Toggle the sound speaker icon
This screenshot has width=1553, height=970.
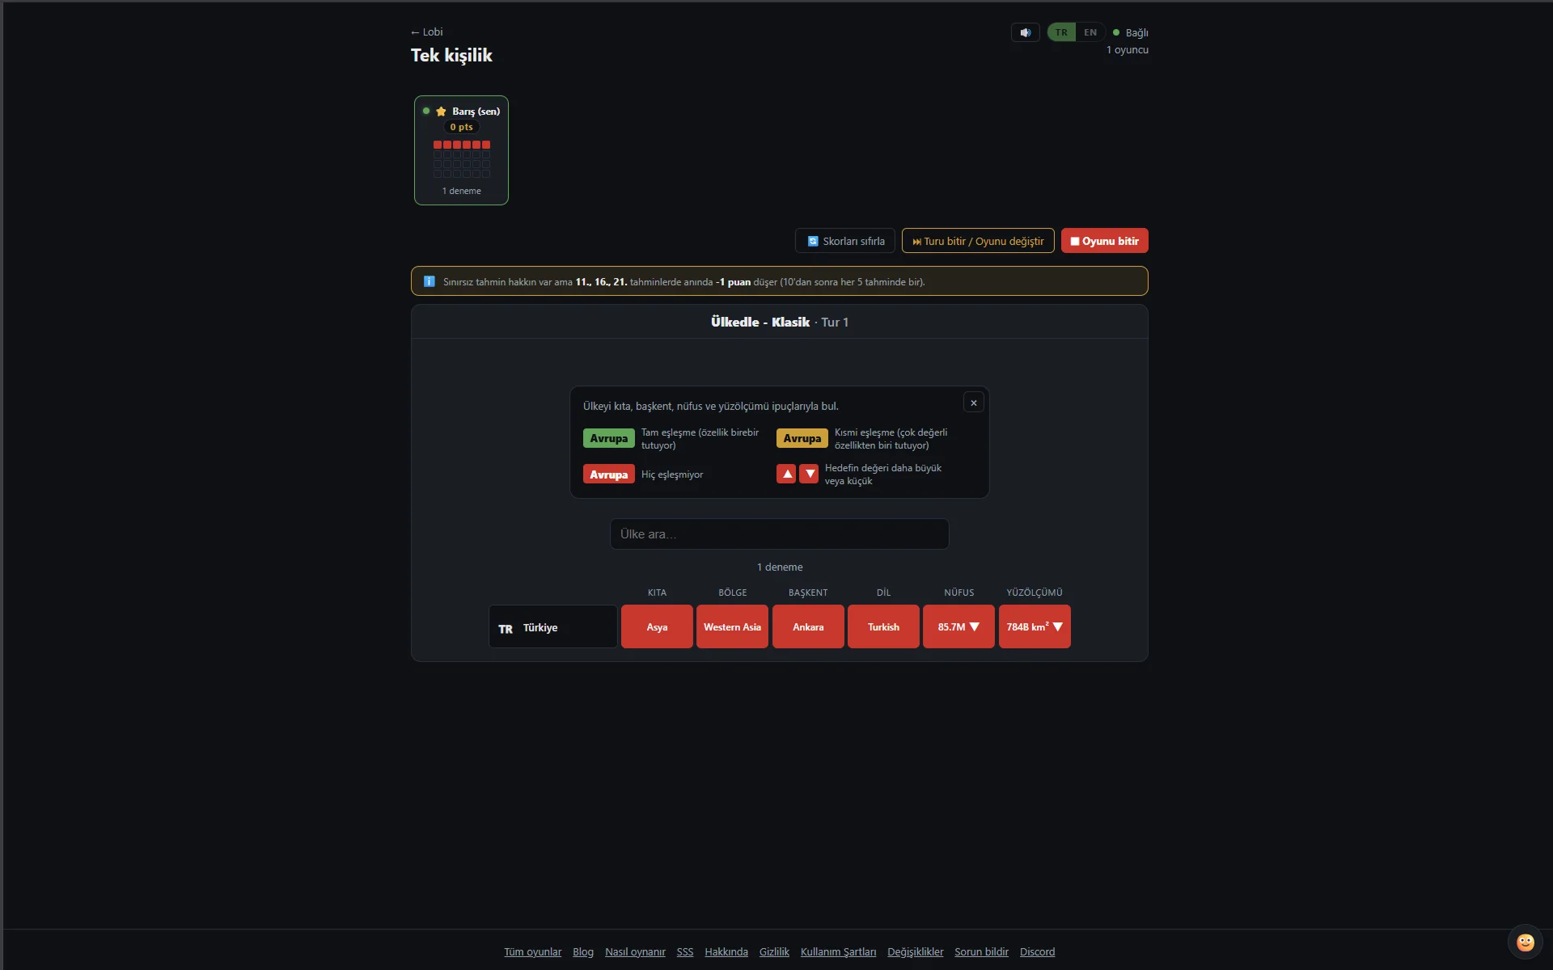coord(1025,32)
